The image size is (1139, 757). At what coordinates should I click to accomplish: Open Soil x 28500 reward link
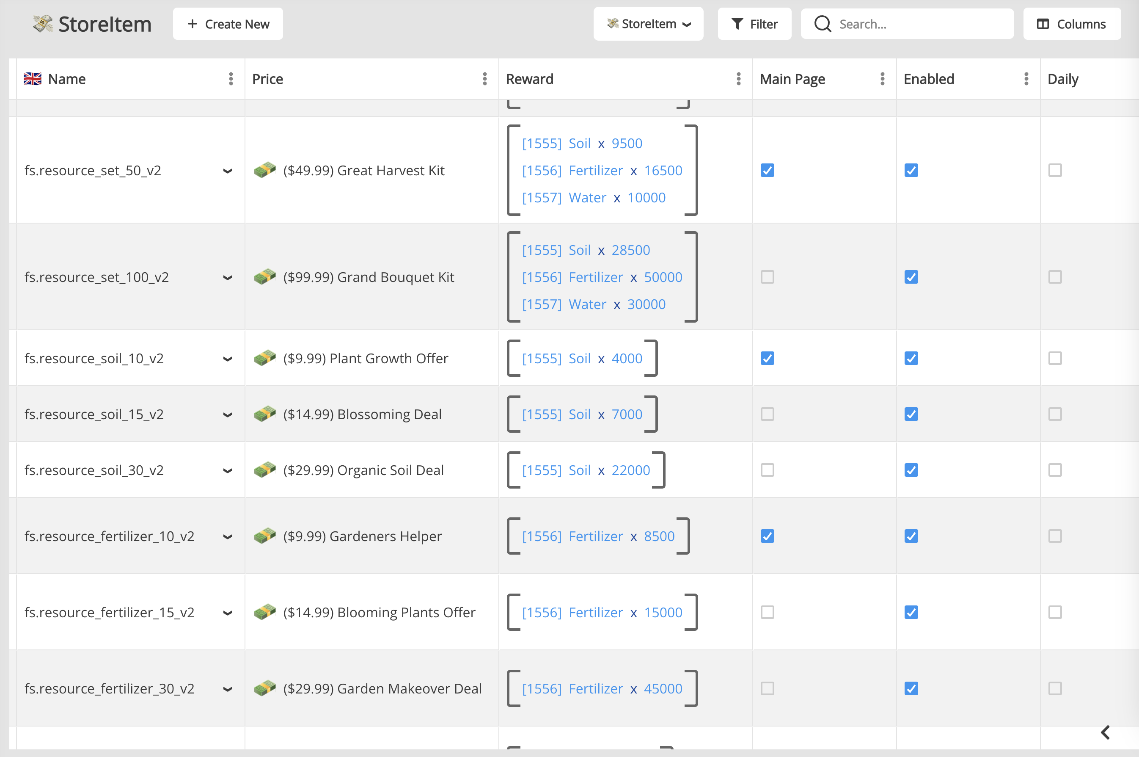coord(586,250)
